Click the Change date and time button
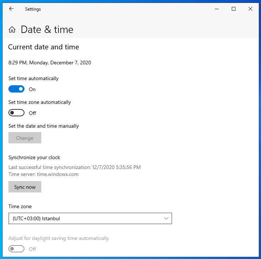The width and height of the screenshot is (261, 259). 25,138
